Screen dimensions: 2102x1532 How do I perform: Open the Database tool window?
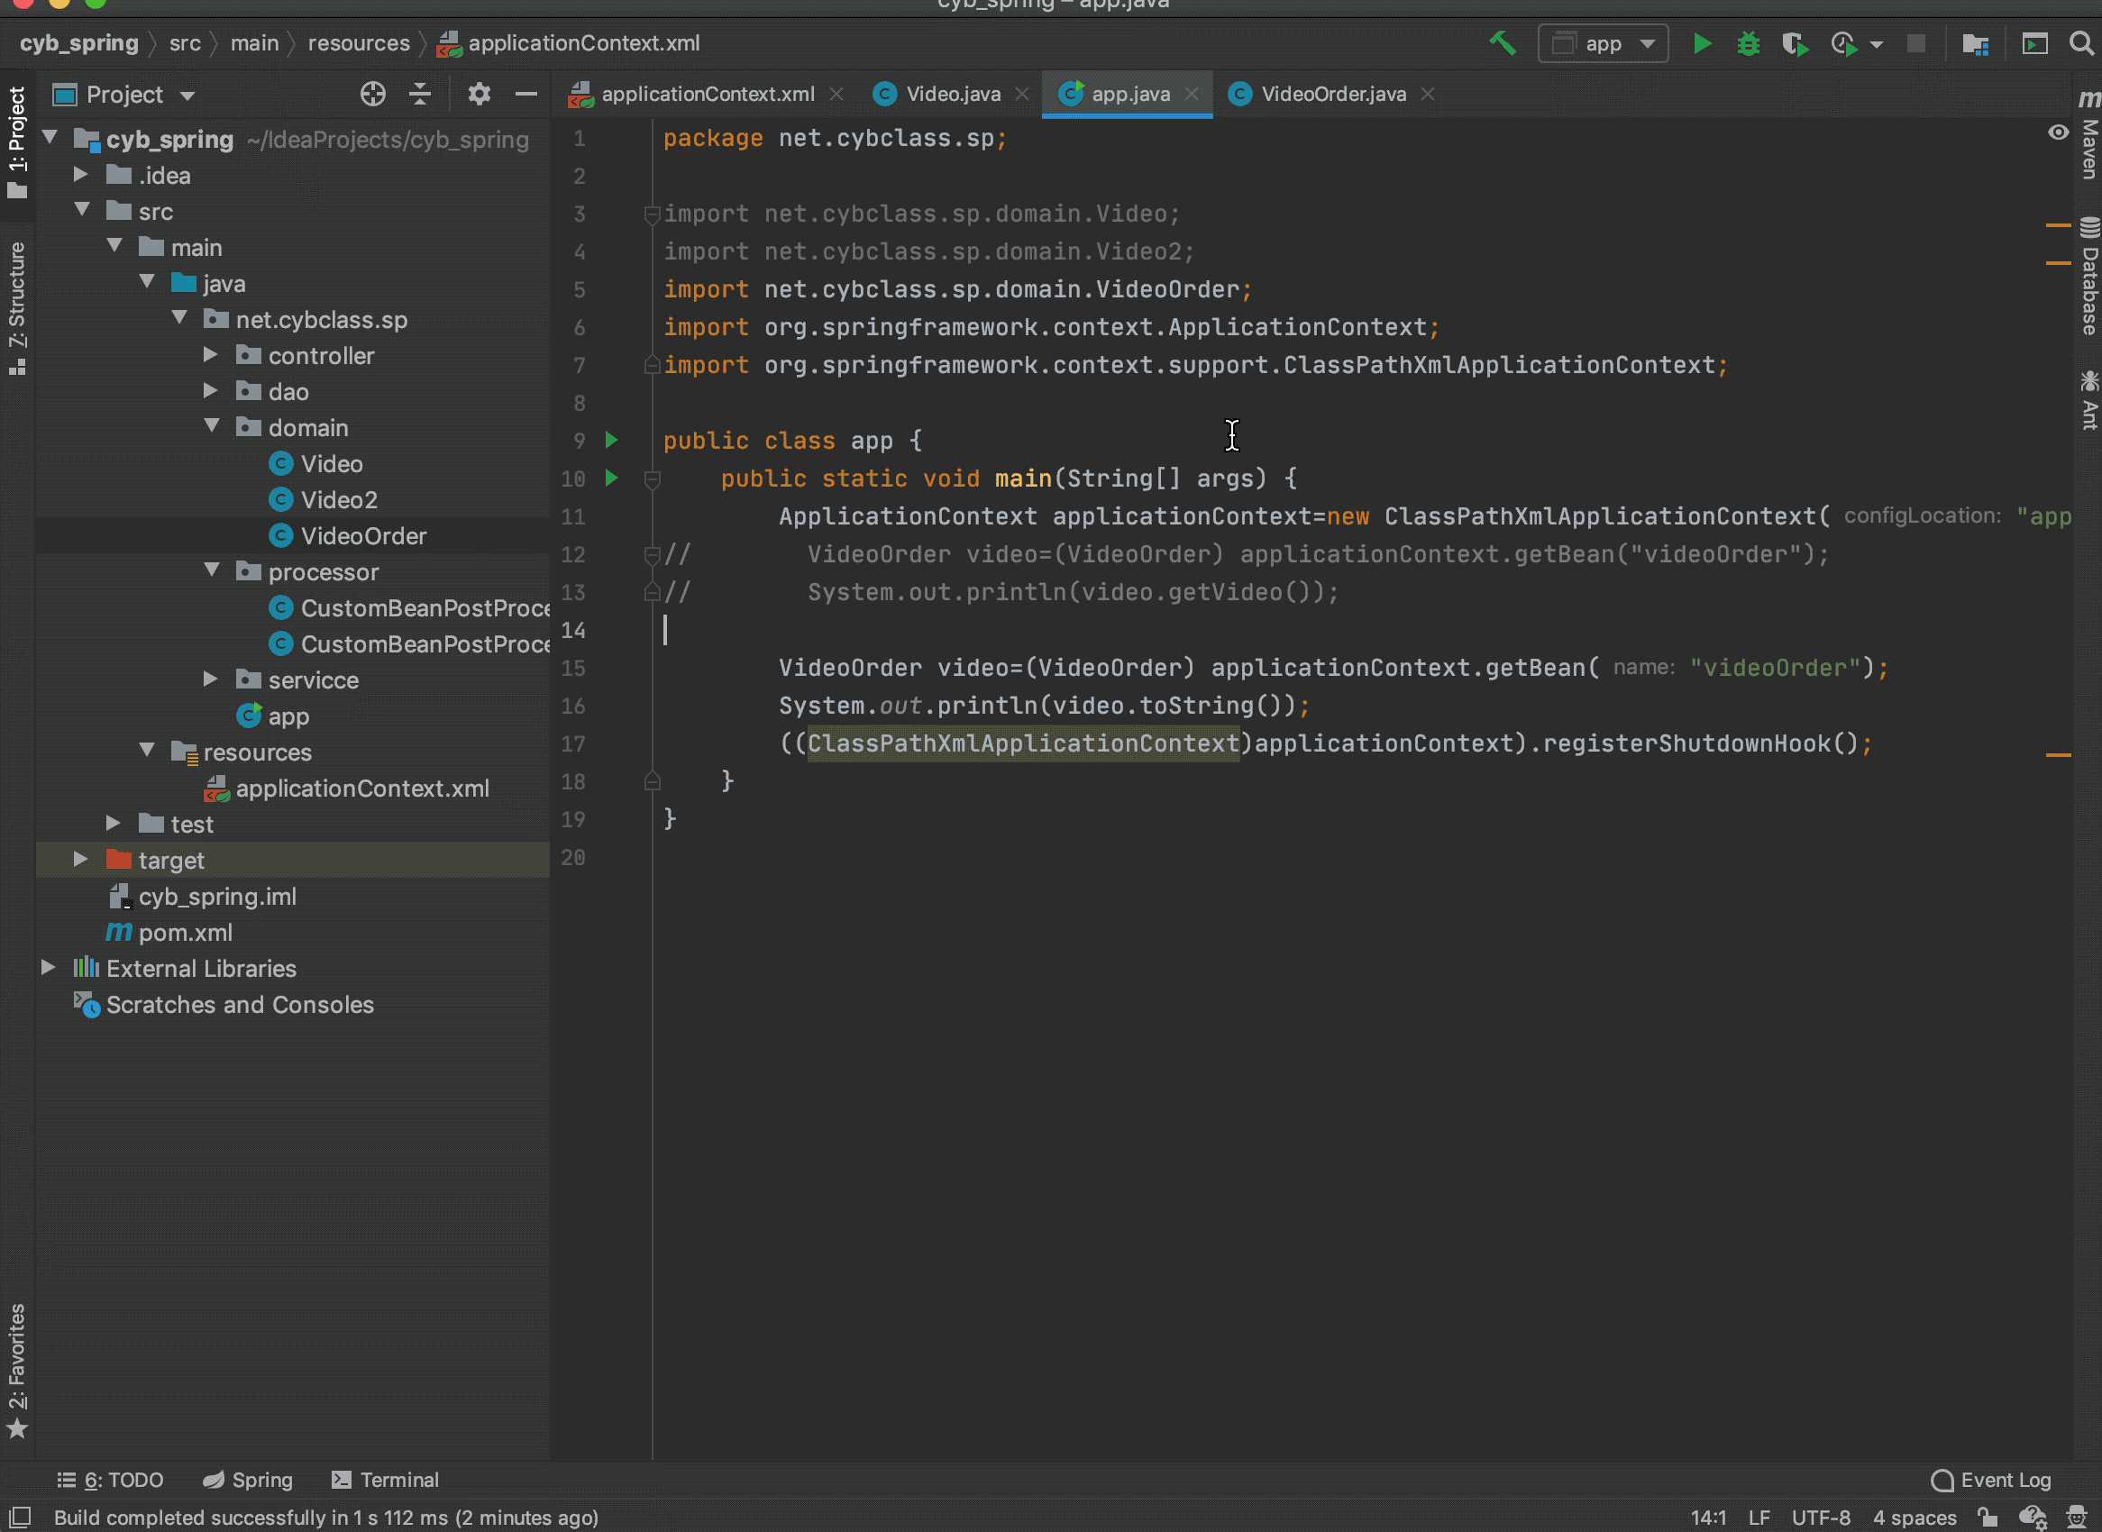tap(2089, 277)
